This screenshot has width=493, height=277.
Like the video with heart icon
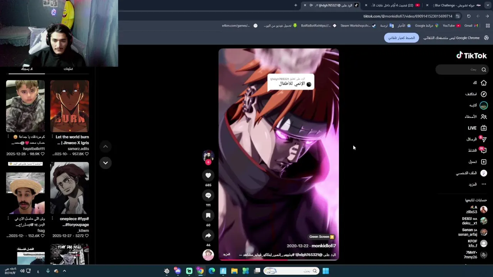pyautogui.click(x=208, y=175)
